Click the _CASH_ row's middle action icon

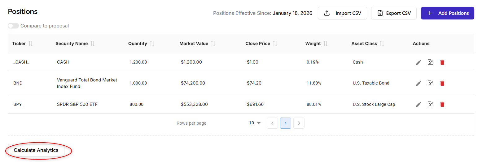(x=430, y=62)
